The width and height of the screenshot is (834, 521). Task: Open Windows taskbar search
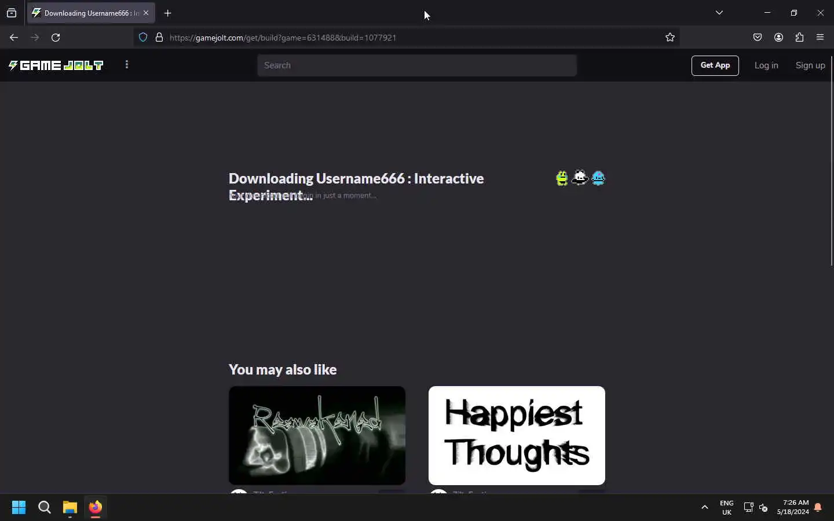[x=45, y=508]
